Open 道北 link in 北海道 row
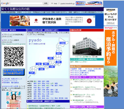Viewport: 124px width, 109px height. pos(35,81)
